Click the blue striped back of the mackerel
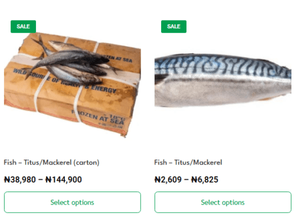Image resolution: width=301 pixels, height=221 pixels. coord(223,65)
